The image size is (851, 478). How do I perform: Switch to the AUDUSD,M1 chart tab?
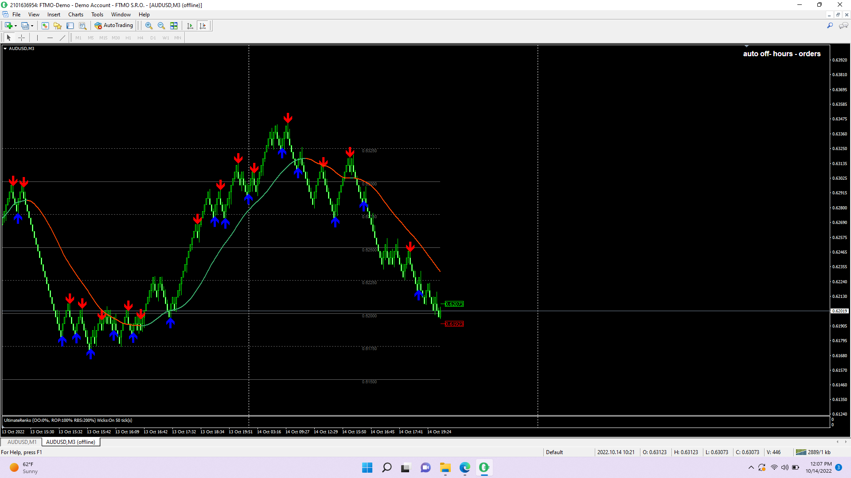tap(22, 442)
